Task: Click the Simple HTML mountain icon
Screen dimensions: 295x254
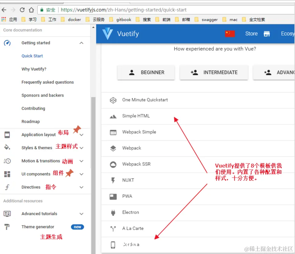Action: [113, 116]
